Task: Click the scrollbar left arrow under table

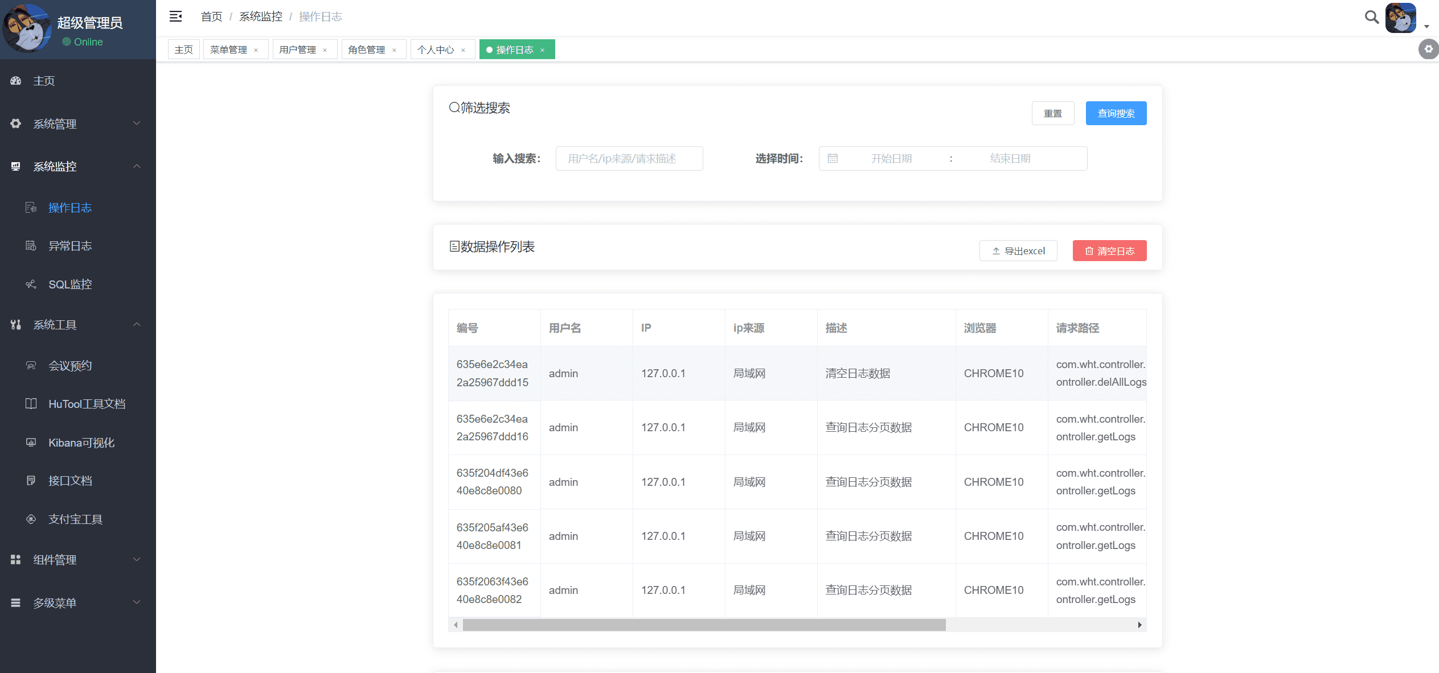Action: coord(456,625)
